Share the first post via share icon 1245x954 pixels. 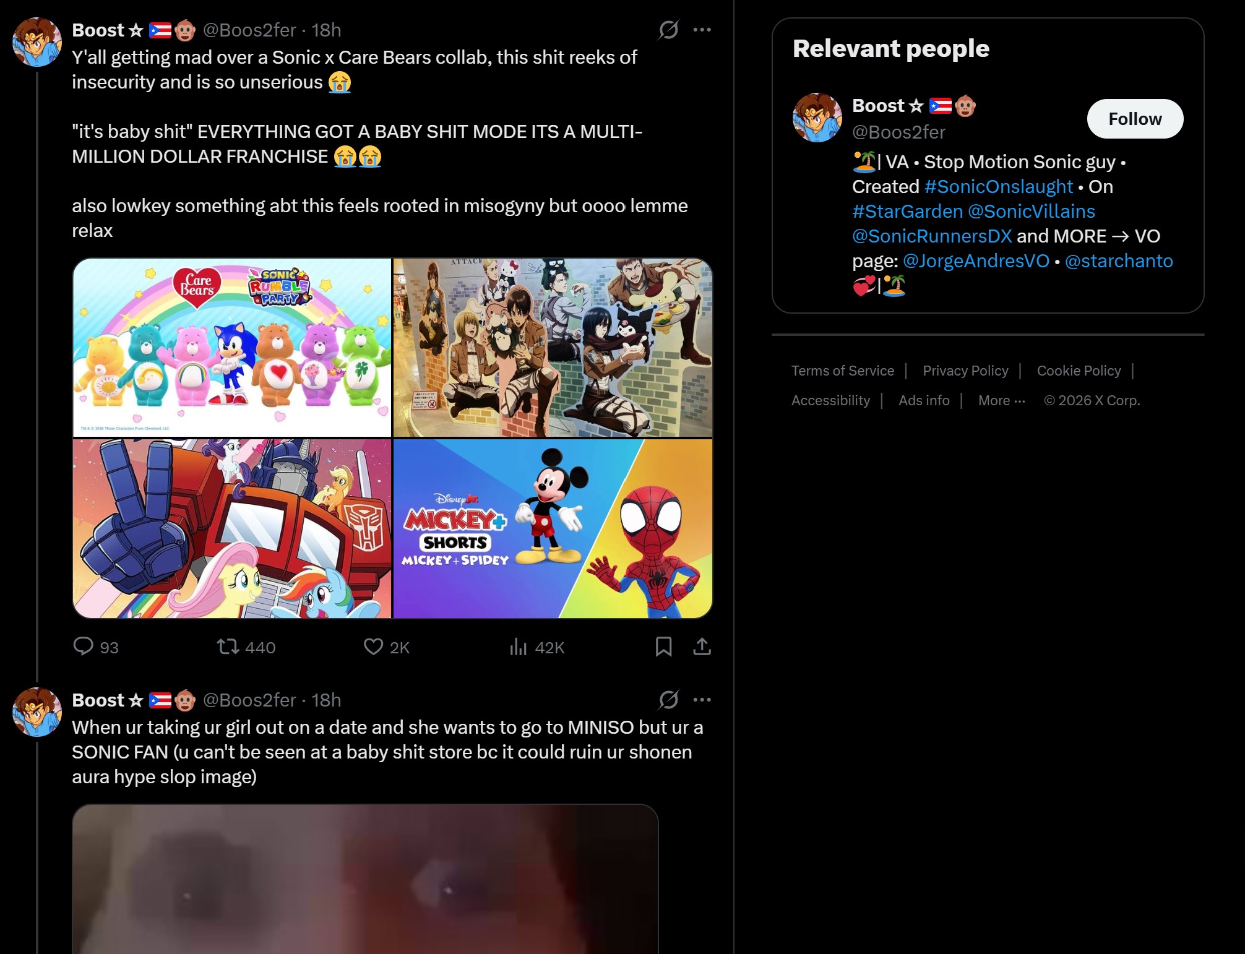702,647
